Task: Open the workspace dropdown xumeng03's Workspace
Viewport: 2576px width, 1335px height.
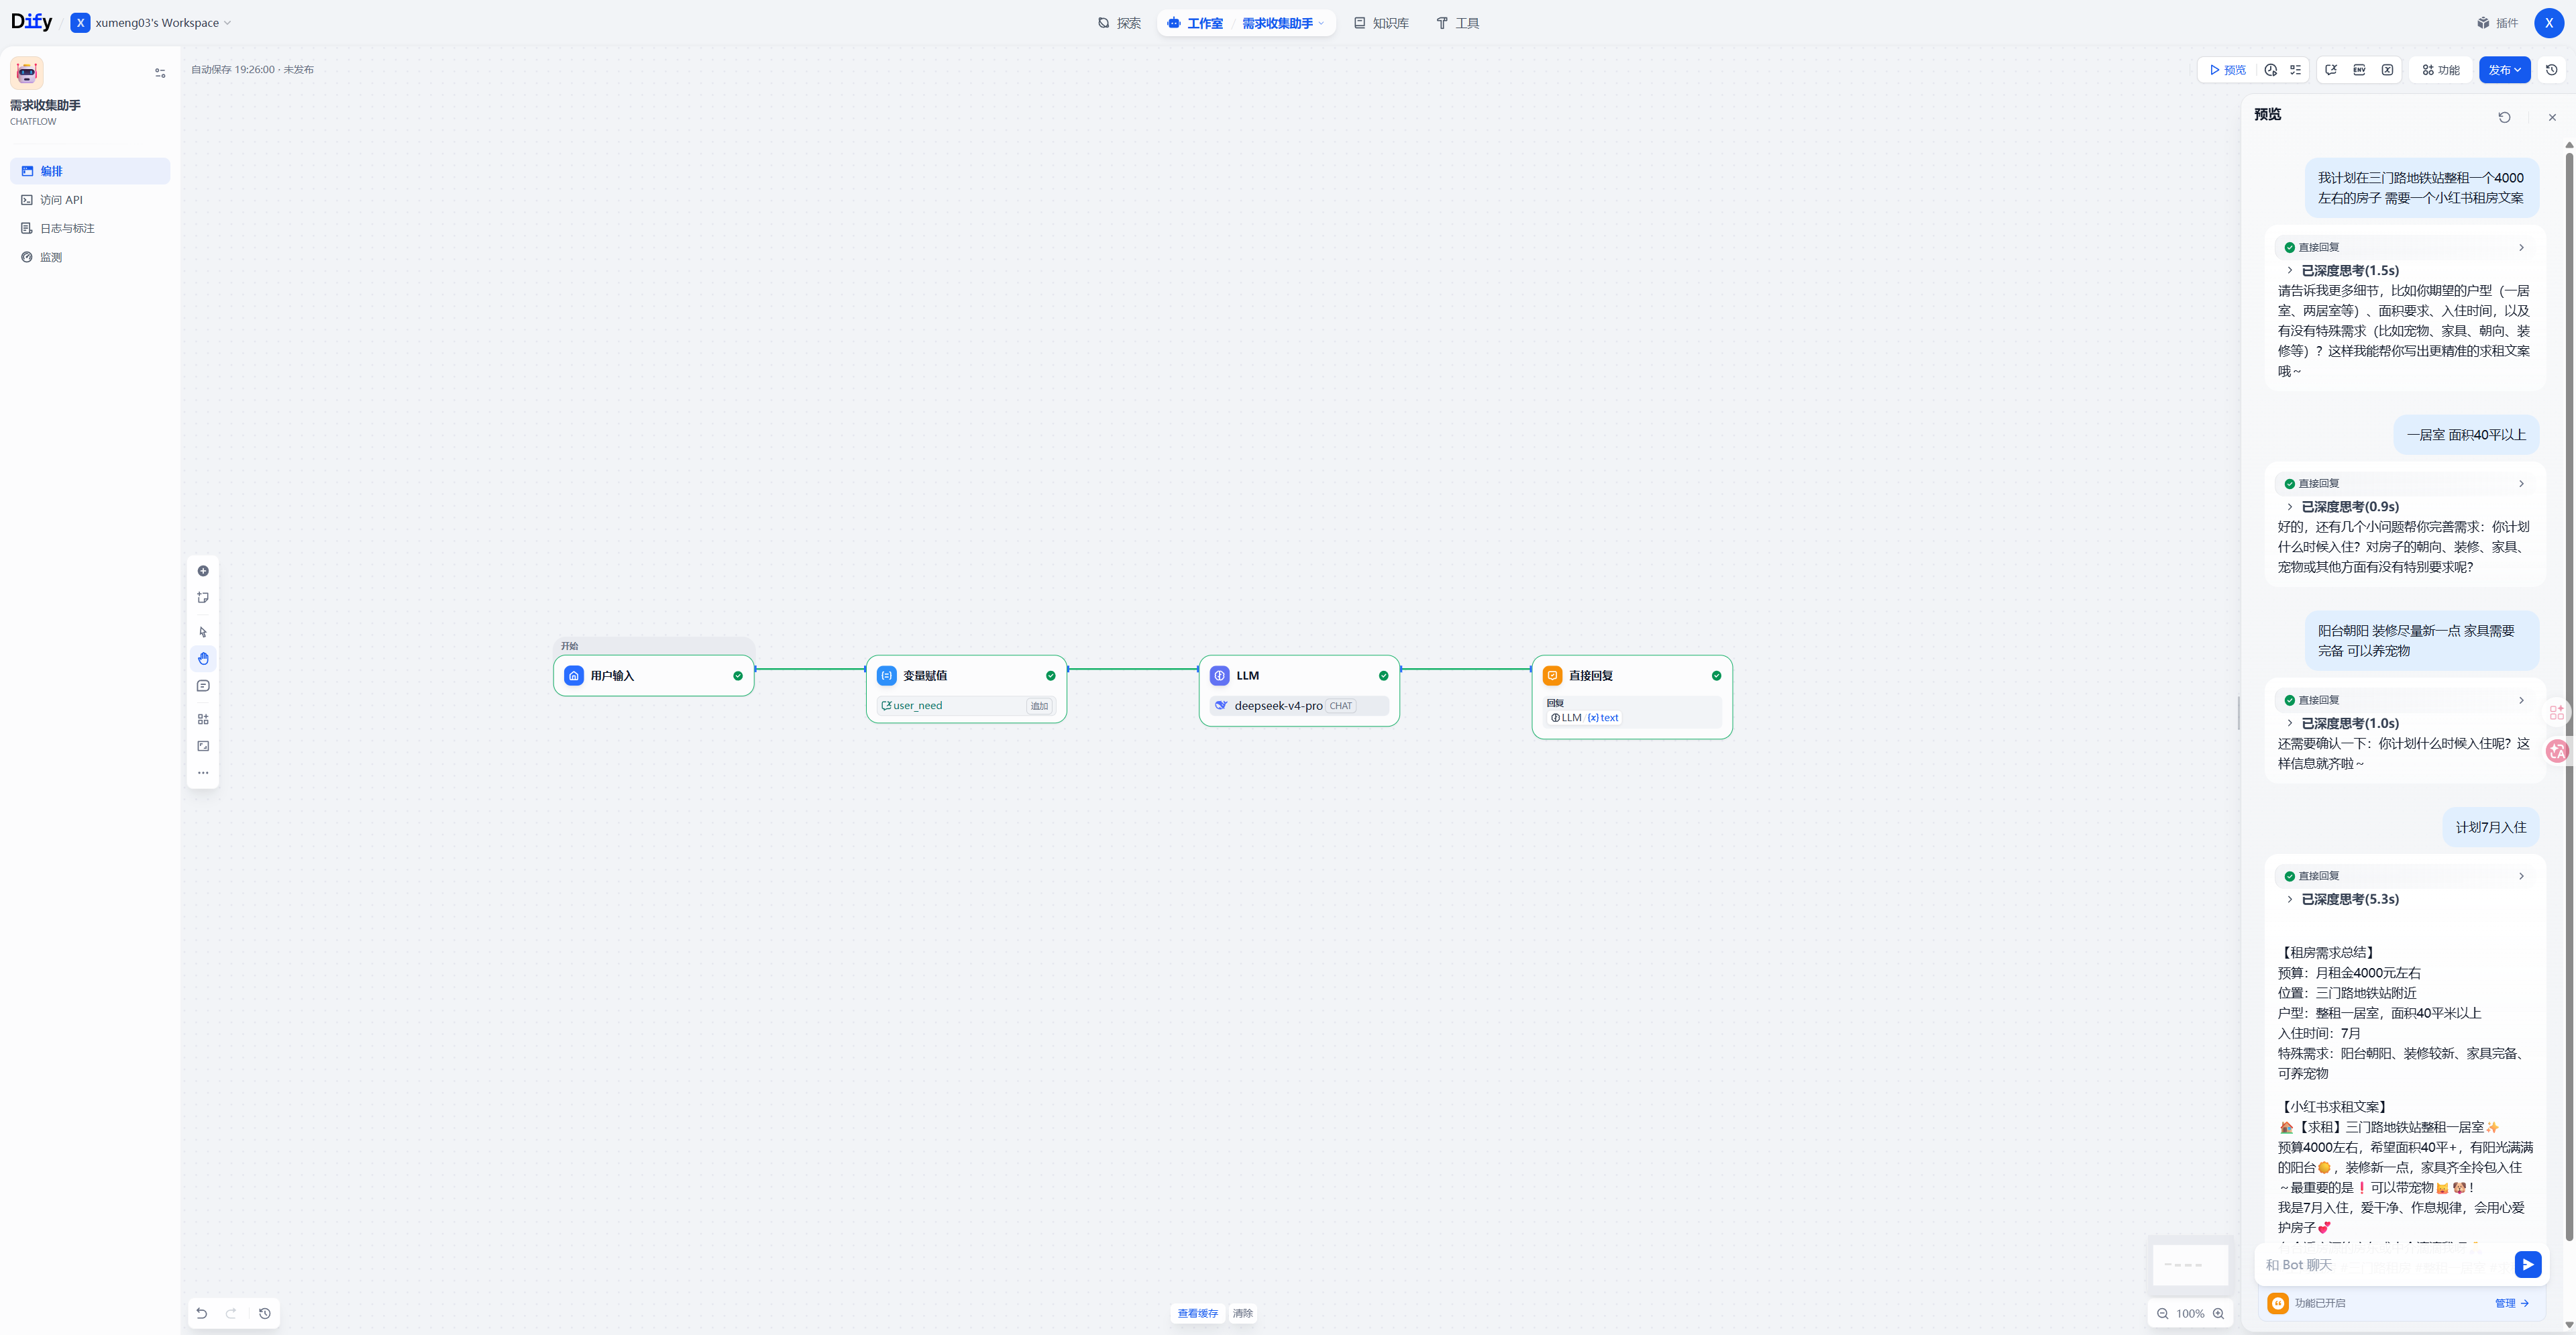Action: point(151,23)
